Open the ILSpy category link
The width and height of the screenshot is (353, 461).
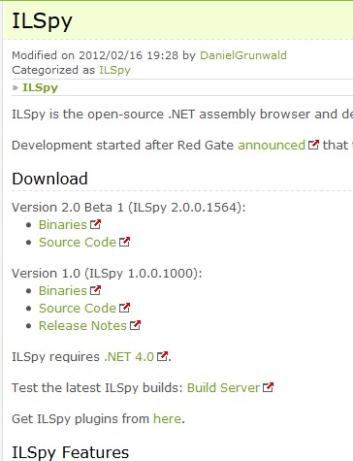[114, 70]
